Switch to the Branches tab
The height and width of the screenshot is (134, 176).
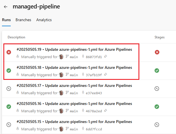pyautogui.click(x=23, y=20)
